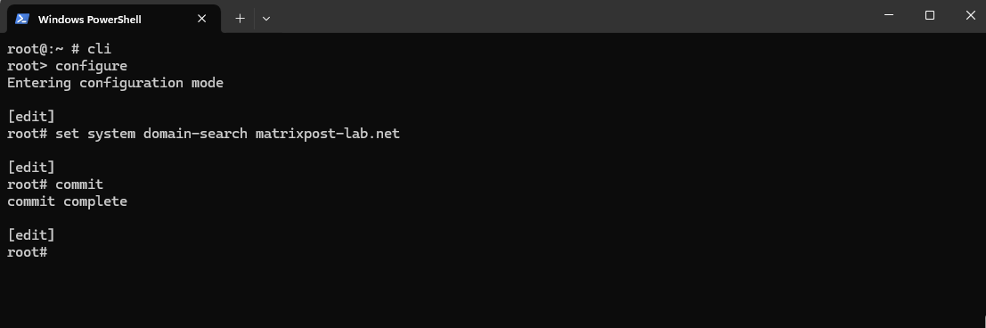The image size is (986, 328).
Task: Close the Windows PowerShell tab
Action: click(x=202, y=19)
